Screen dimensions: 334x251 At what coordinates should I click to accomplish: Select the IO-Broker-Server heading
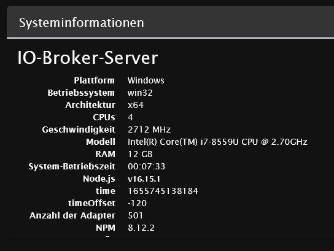88,58
